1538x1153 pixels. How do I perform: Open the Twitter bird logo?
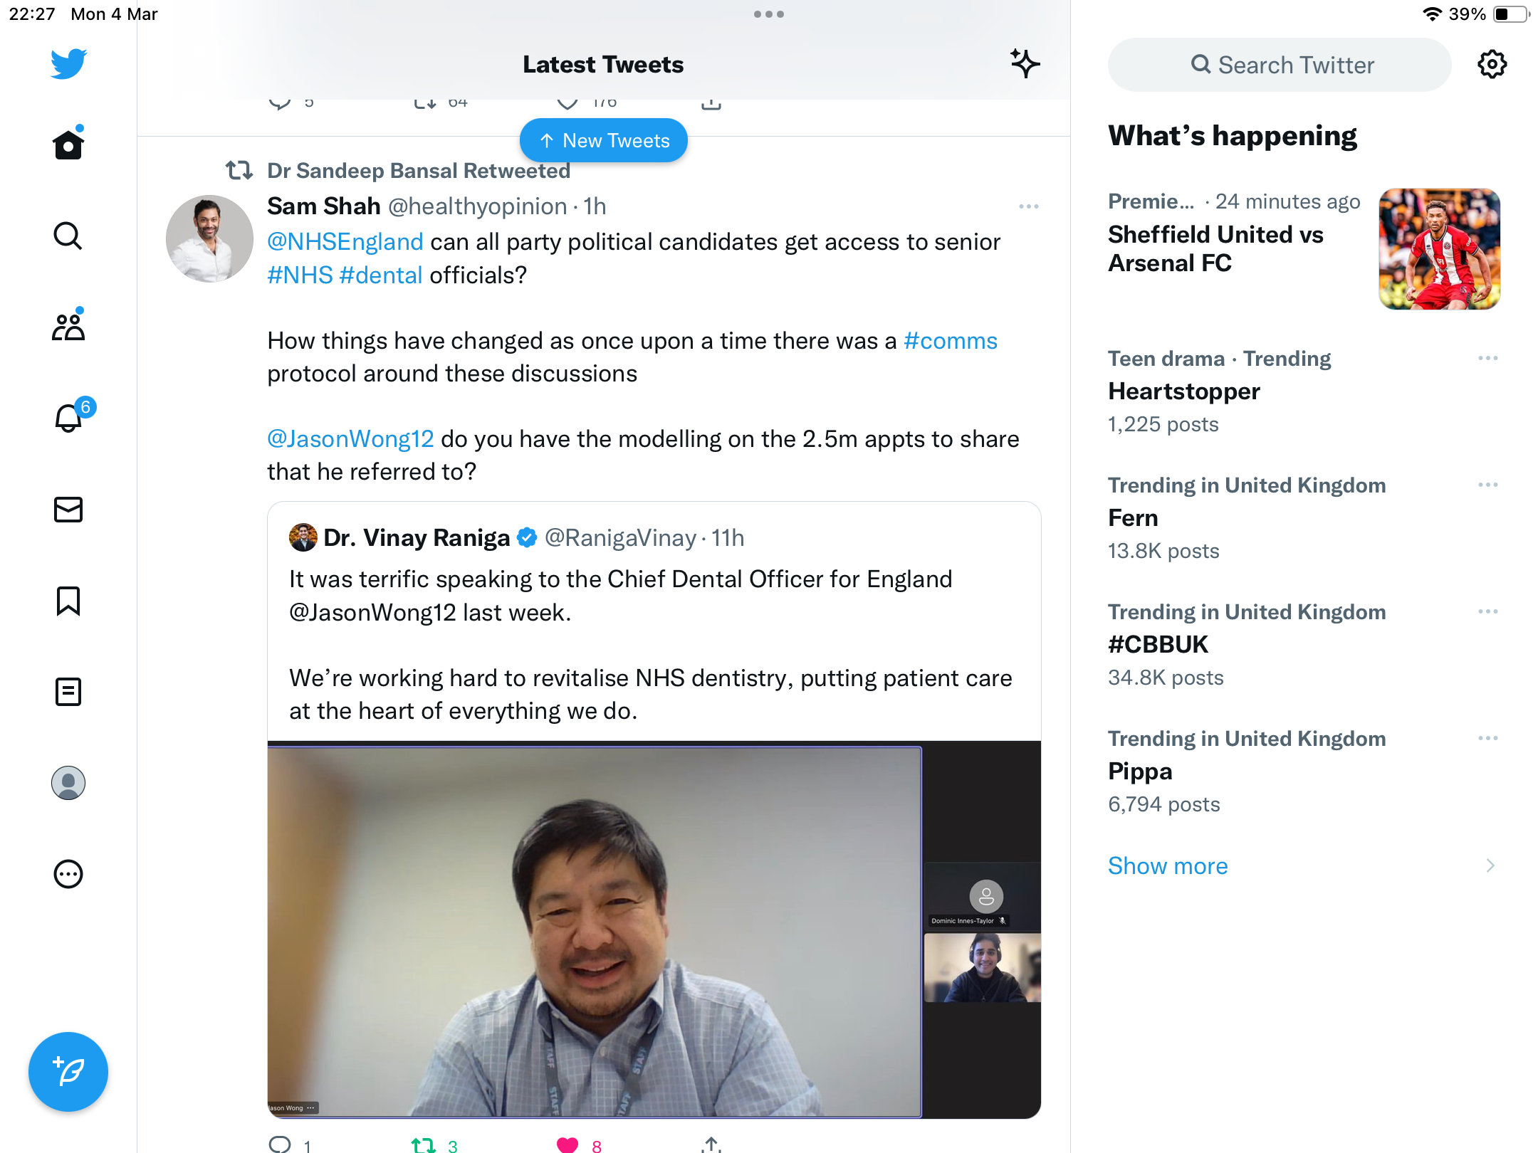[x=68, y=64]
